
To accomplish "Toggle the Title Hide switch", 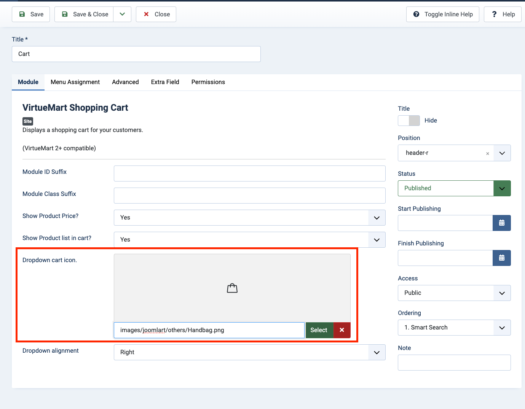I will (x=409, y=121).
